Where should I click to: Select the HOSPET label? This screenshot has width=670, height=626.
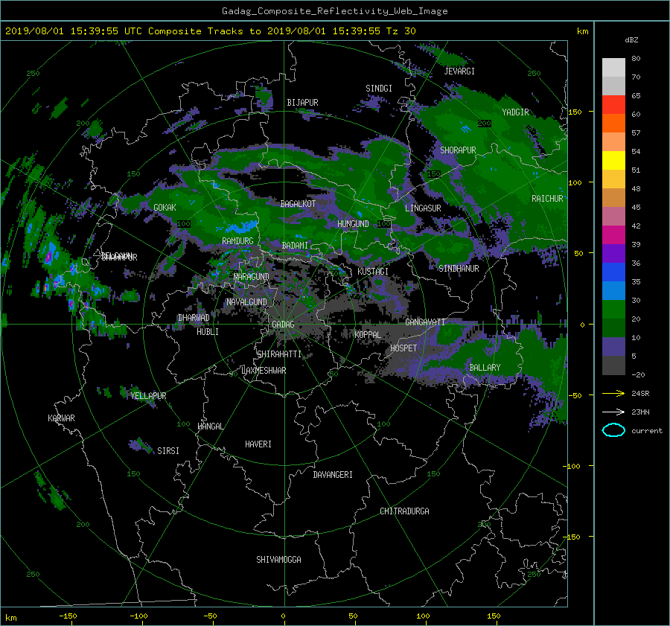click(403, 348)
